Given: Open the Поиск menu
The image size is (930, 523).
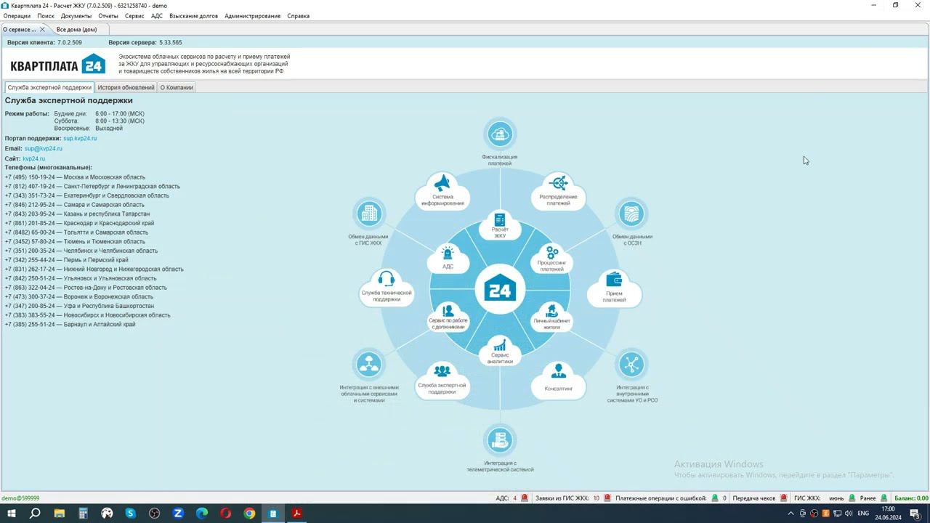Looking at the screenshot, I should tap(46, 16).
